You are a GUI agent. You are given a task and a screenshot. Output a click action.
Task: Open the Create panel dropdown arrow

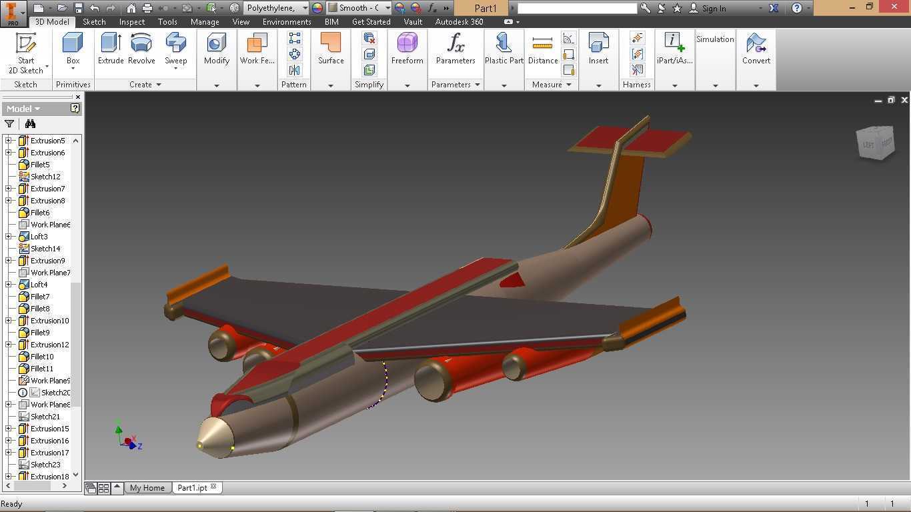coord(159,85)
